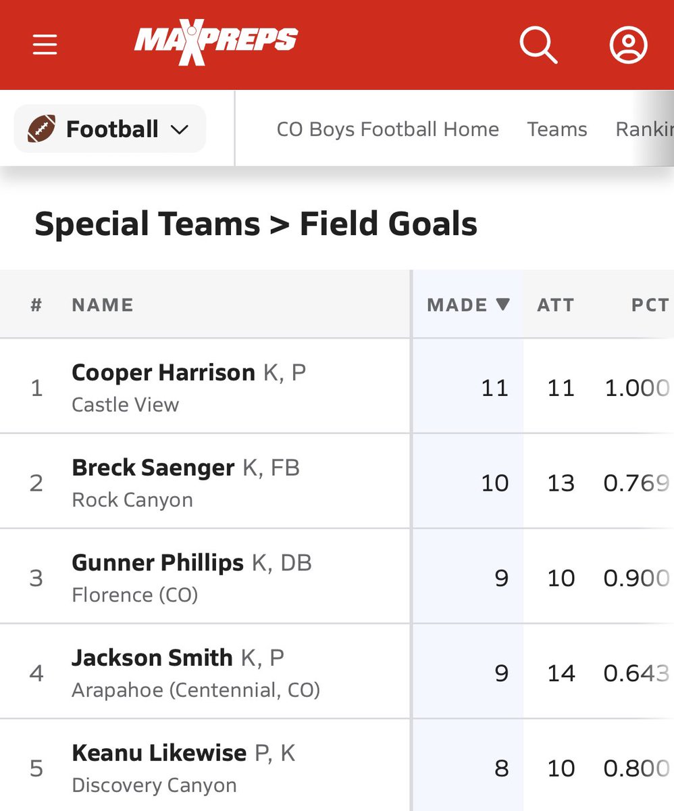Sort by the ATT column header

coord(556,305)
